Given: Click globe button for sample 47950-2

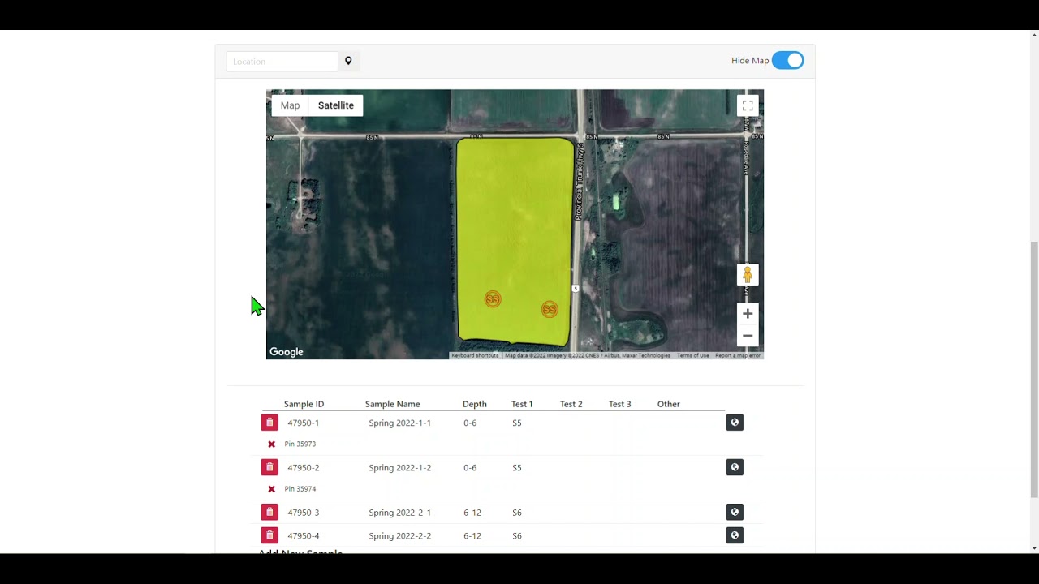Looking at the screenshot, I should click(x=735, y=467).
